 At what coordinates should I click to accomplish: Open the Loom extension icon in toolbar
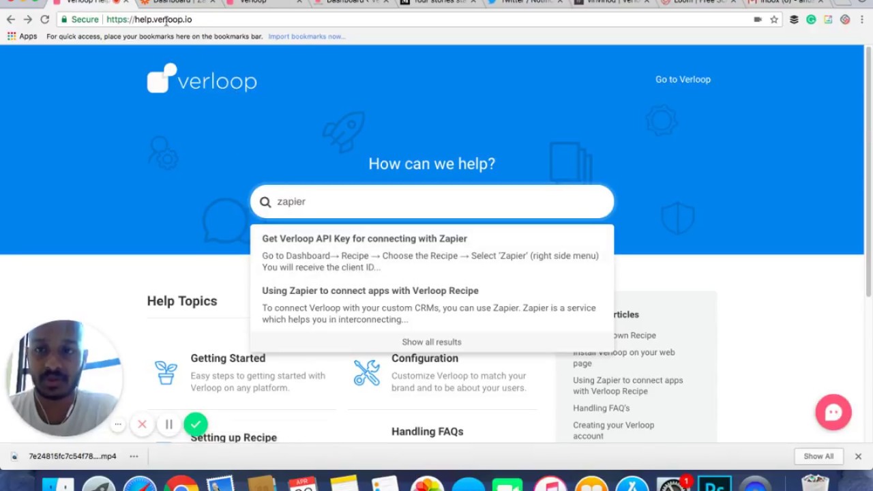click(845, 20)
